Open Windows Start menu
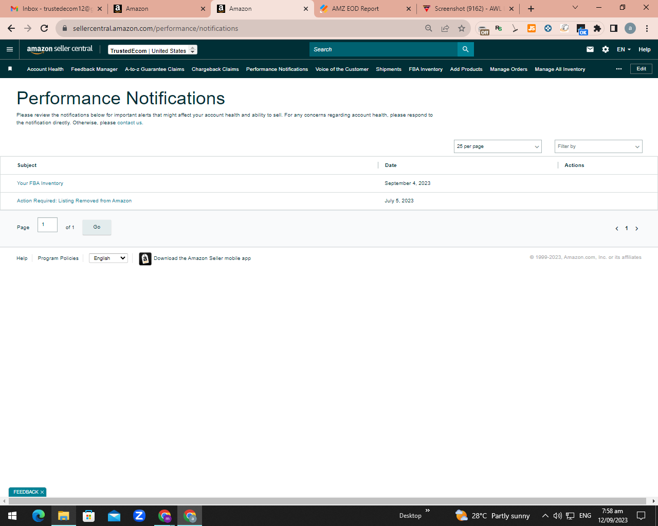 (12, 516)
